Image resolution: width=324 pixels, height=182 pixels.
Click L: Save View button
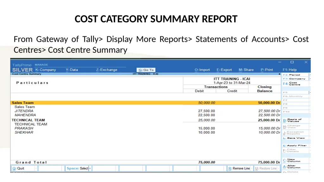point(295,138)
